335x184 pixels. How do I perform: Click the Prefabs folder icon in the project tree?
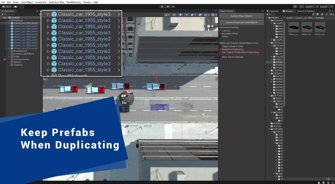click(x=271, y=123)
